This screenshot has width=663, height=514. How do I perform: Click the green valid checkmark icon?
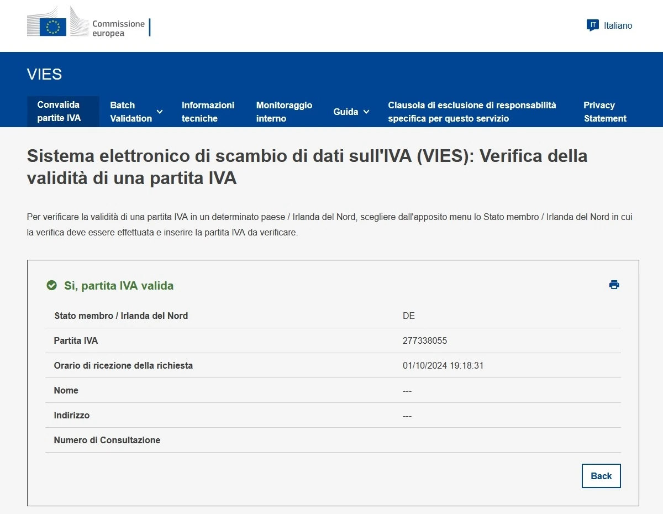(x=51, y=286)
